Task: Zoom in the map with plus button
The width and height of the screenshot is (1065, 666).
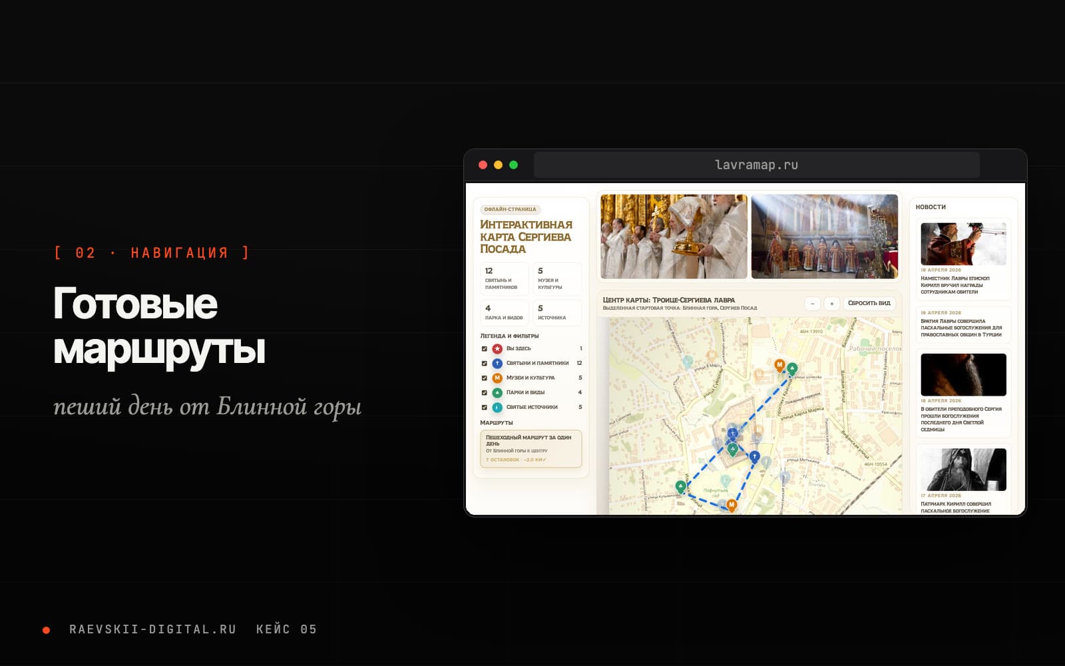Action: (831, 304)
